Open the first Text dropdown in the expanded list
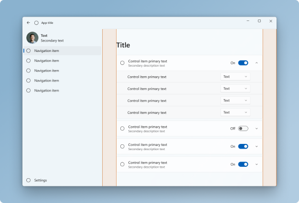Viewport: 299px width, 203px height. [x=235, y=77]
